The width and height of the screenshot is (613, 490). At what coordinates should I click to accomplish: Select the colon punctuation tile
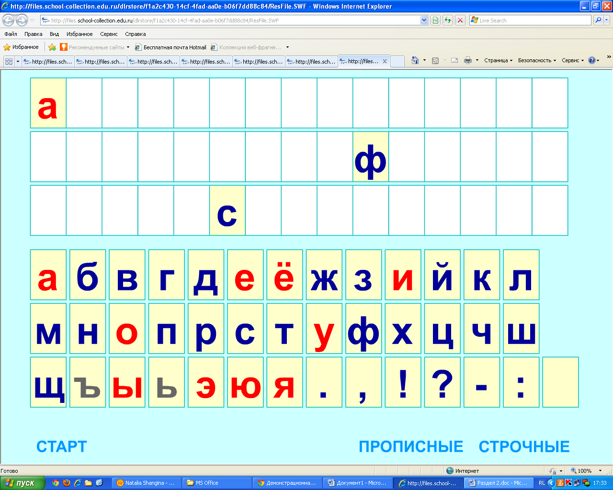click(x=521, y=382)
